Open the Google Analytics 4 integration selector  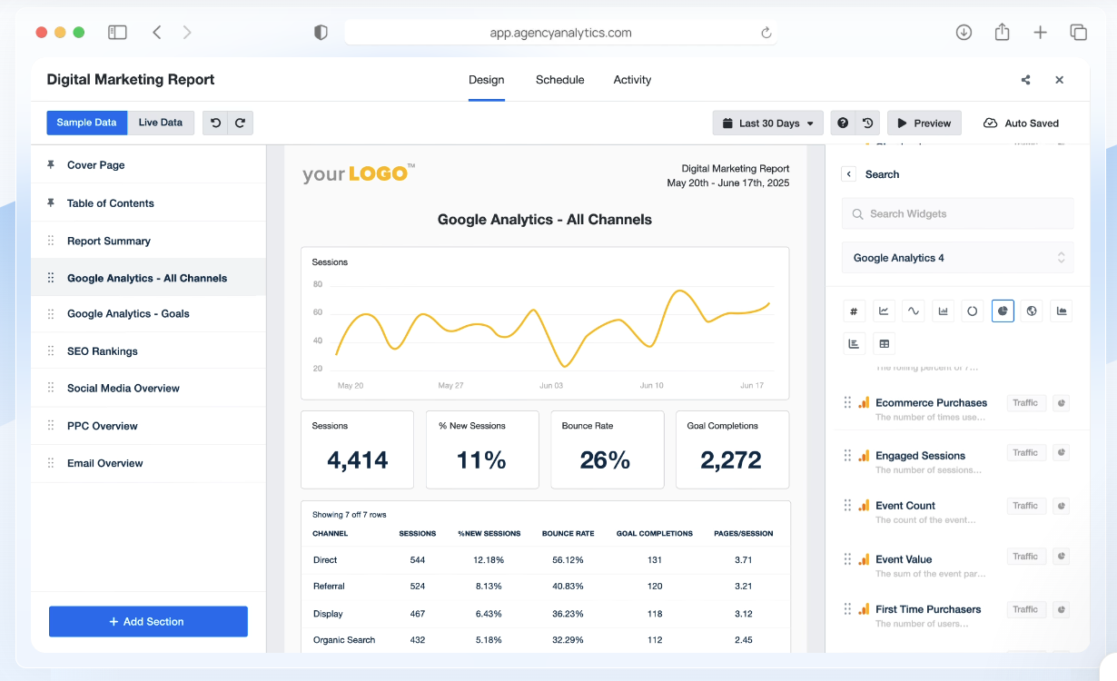(x=957, y=257)
